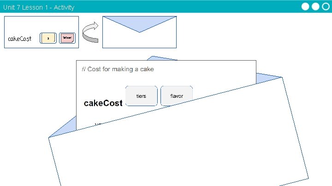Click the second filled progress dot
The image size is (332, 186).
pos(315,6)
